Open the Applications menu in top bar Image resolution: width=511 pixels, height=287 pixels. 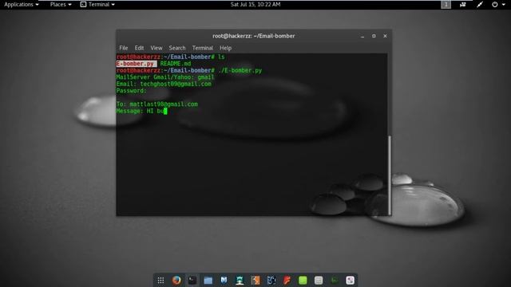tap(22, 5)
